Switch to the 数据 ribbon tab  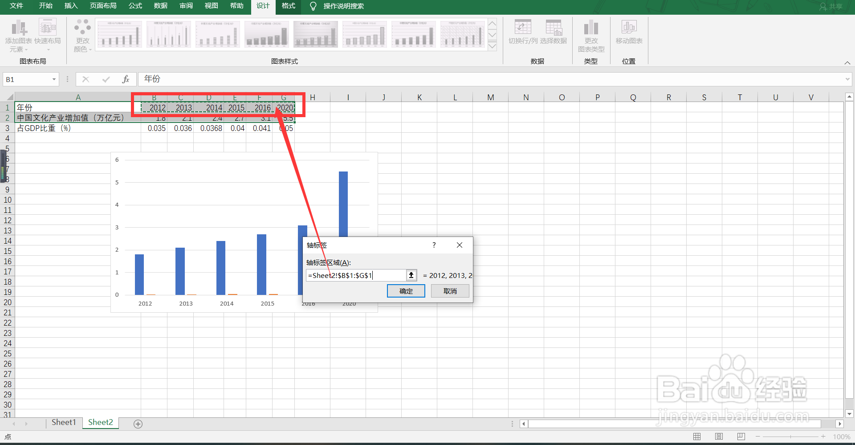tap(160, 6)
